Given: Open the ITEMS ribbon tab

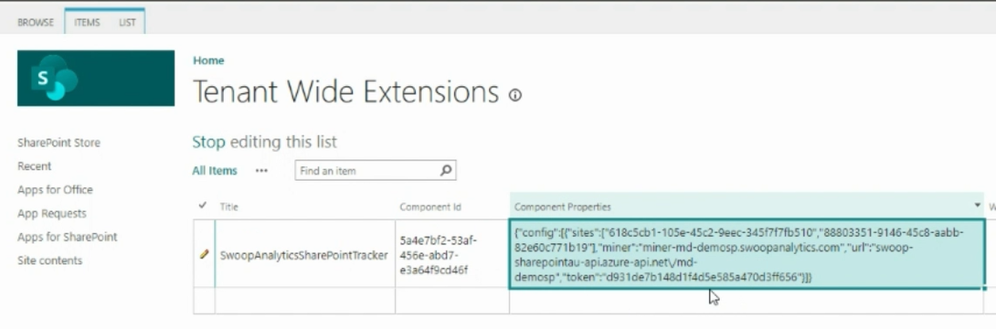Looking at the screenshot, I should click(x=87, y=22).
